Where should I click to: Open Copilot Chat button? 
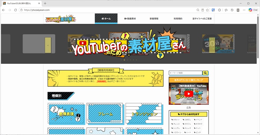click(x=253, y=10)
